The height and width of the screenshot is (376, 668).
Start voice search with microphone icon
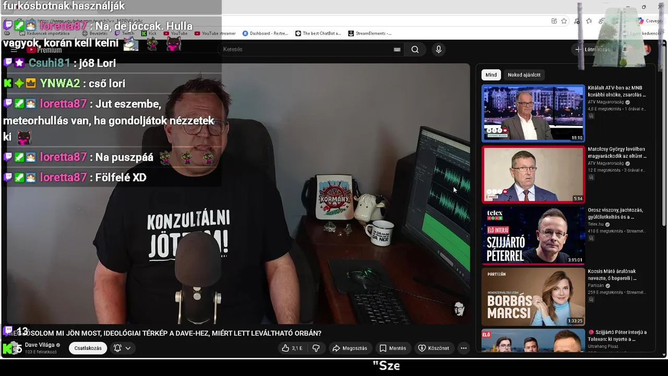pos(438,50)
